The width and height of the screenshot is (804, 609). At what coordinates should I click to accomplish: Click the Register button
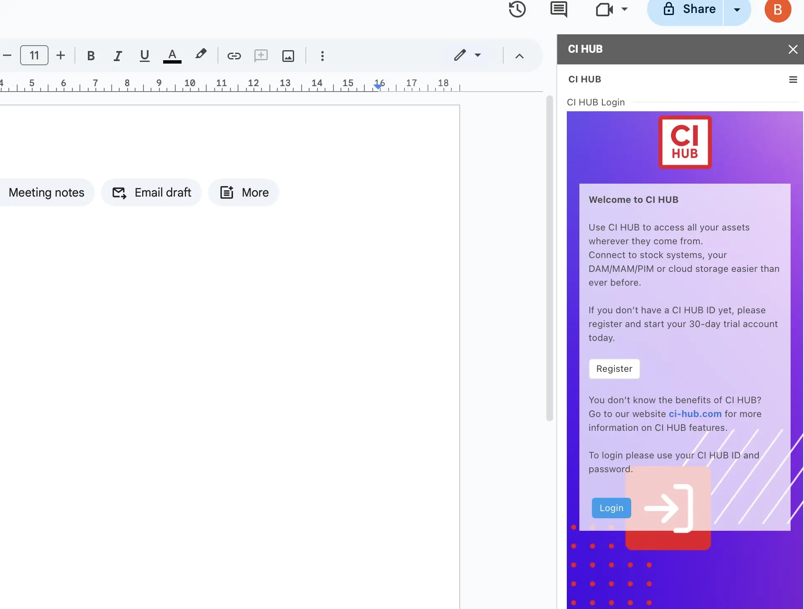614,369
